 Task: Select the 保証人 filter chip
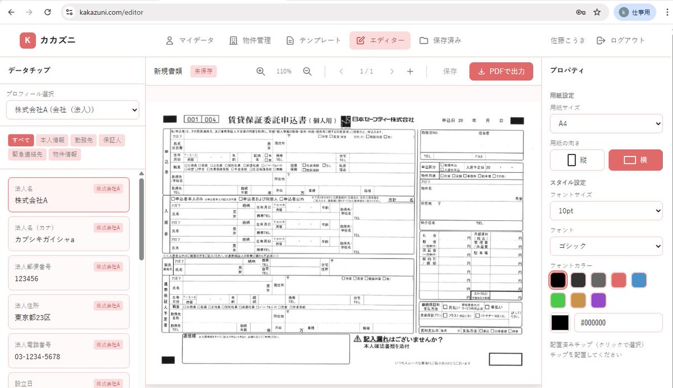[112, 140]
